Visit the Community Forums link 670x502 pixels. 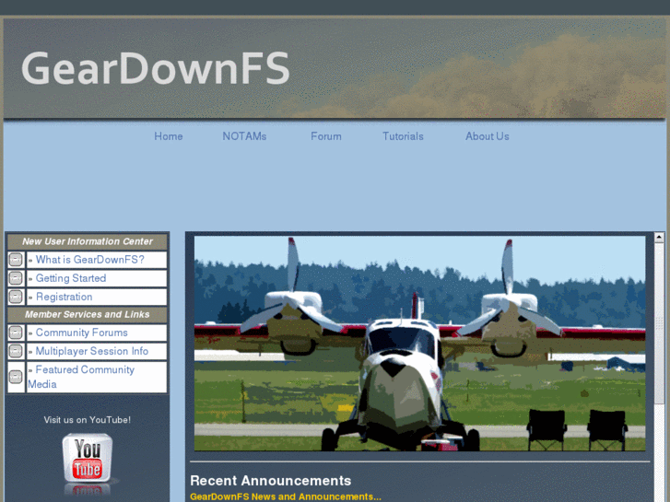(x=82, y=333)
